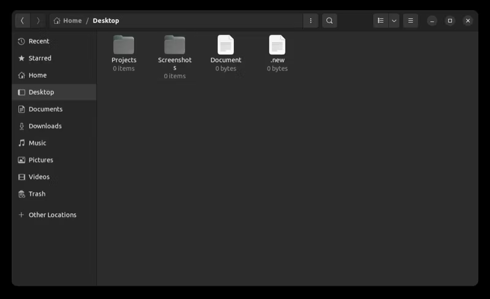Open Other Locations in the sidebar

[54, 215]
